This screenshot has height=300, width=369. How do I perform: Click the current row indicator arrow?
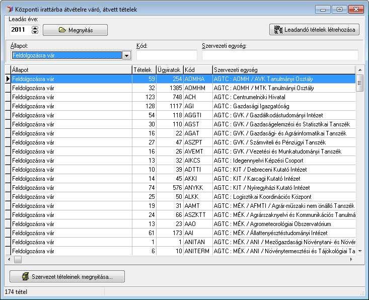pos(8,79)
